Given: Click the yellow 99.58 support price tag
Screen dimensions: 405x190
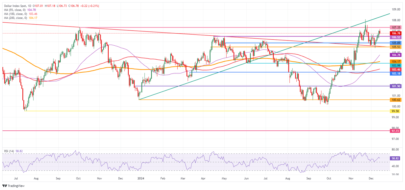Looking at the screenshot, I should click(x=395, y=111).
